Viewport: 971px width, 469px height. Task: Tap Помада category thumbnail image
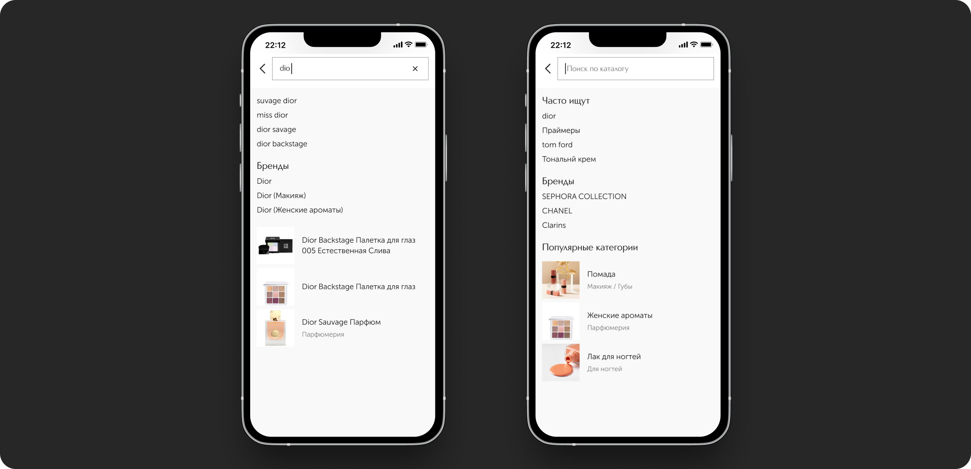coord(560,281)
